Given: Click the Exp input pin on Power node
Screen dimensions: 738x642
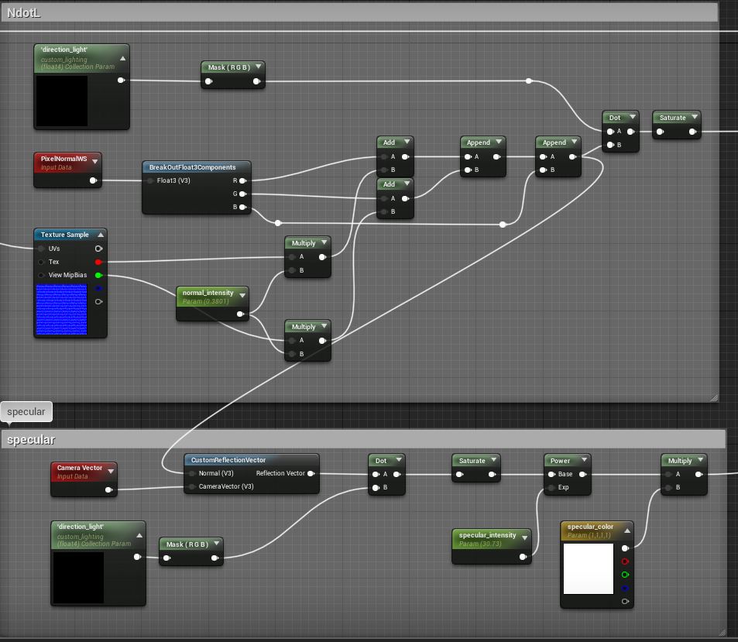Looking at the screenshot, I should pos(551,488).
